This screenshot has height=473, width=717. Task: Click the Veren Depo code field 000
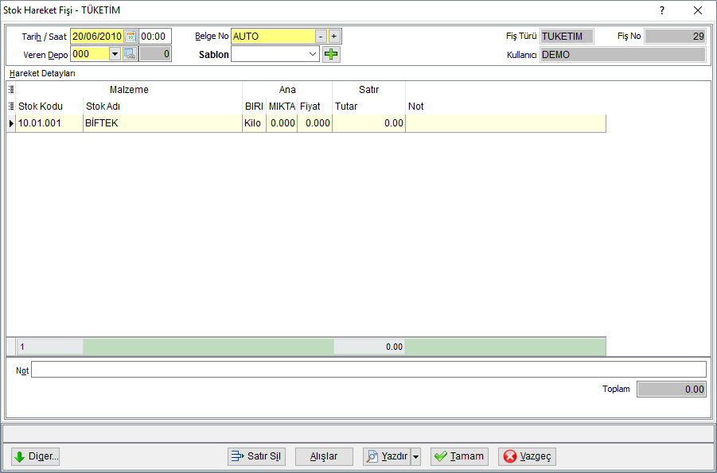[x=90, y=54]
